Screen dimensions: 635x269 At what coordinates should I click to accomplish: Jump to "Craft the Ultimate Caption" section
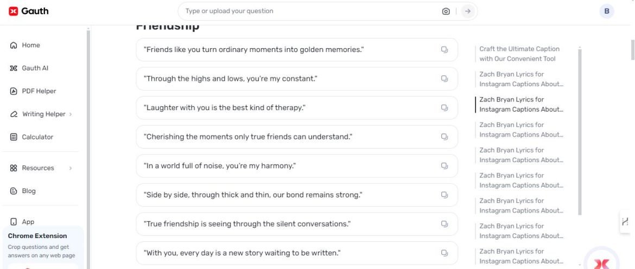pyautogui.click(x=519, y=54)
